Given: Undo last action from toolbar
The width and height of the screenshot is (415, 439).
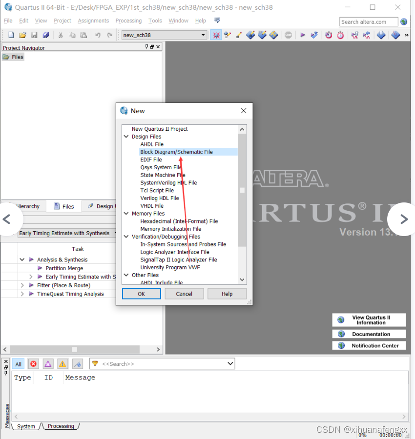Looking at the screenshot, I should 98,35.
